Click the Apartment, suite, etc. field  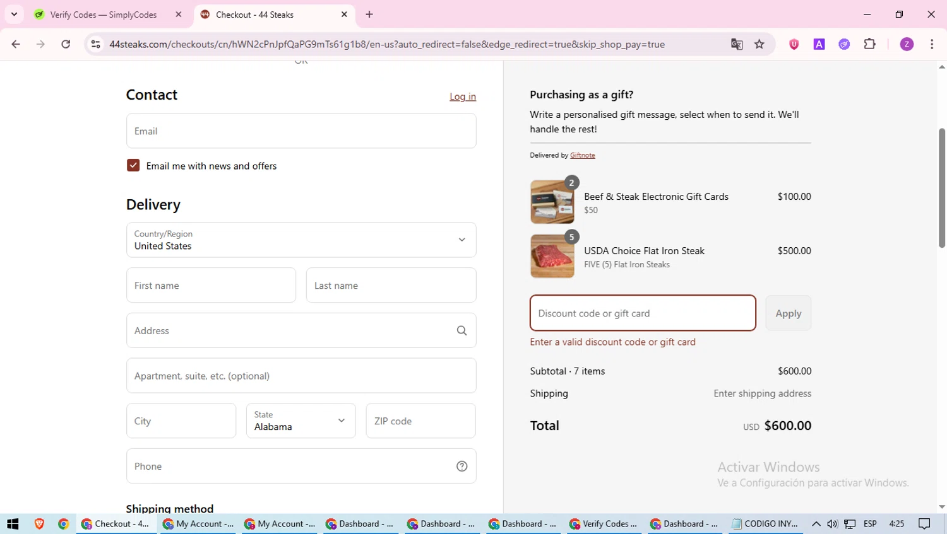pyautogui.click(x=301, y=376)
